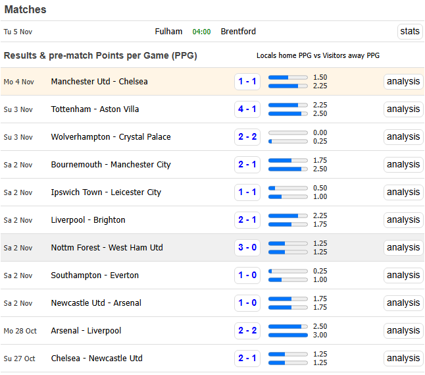This screenshot has height=375, width=425.
Task: Click the Bournemouth - Manchester City match name
Action: [x=111, y=165]
